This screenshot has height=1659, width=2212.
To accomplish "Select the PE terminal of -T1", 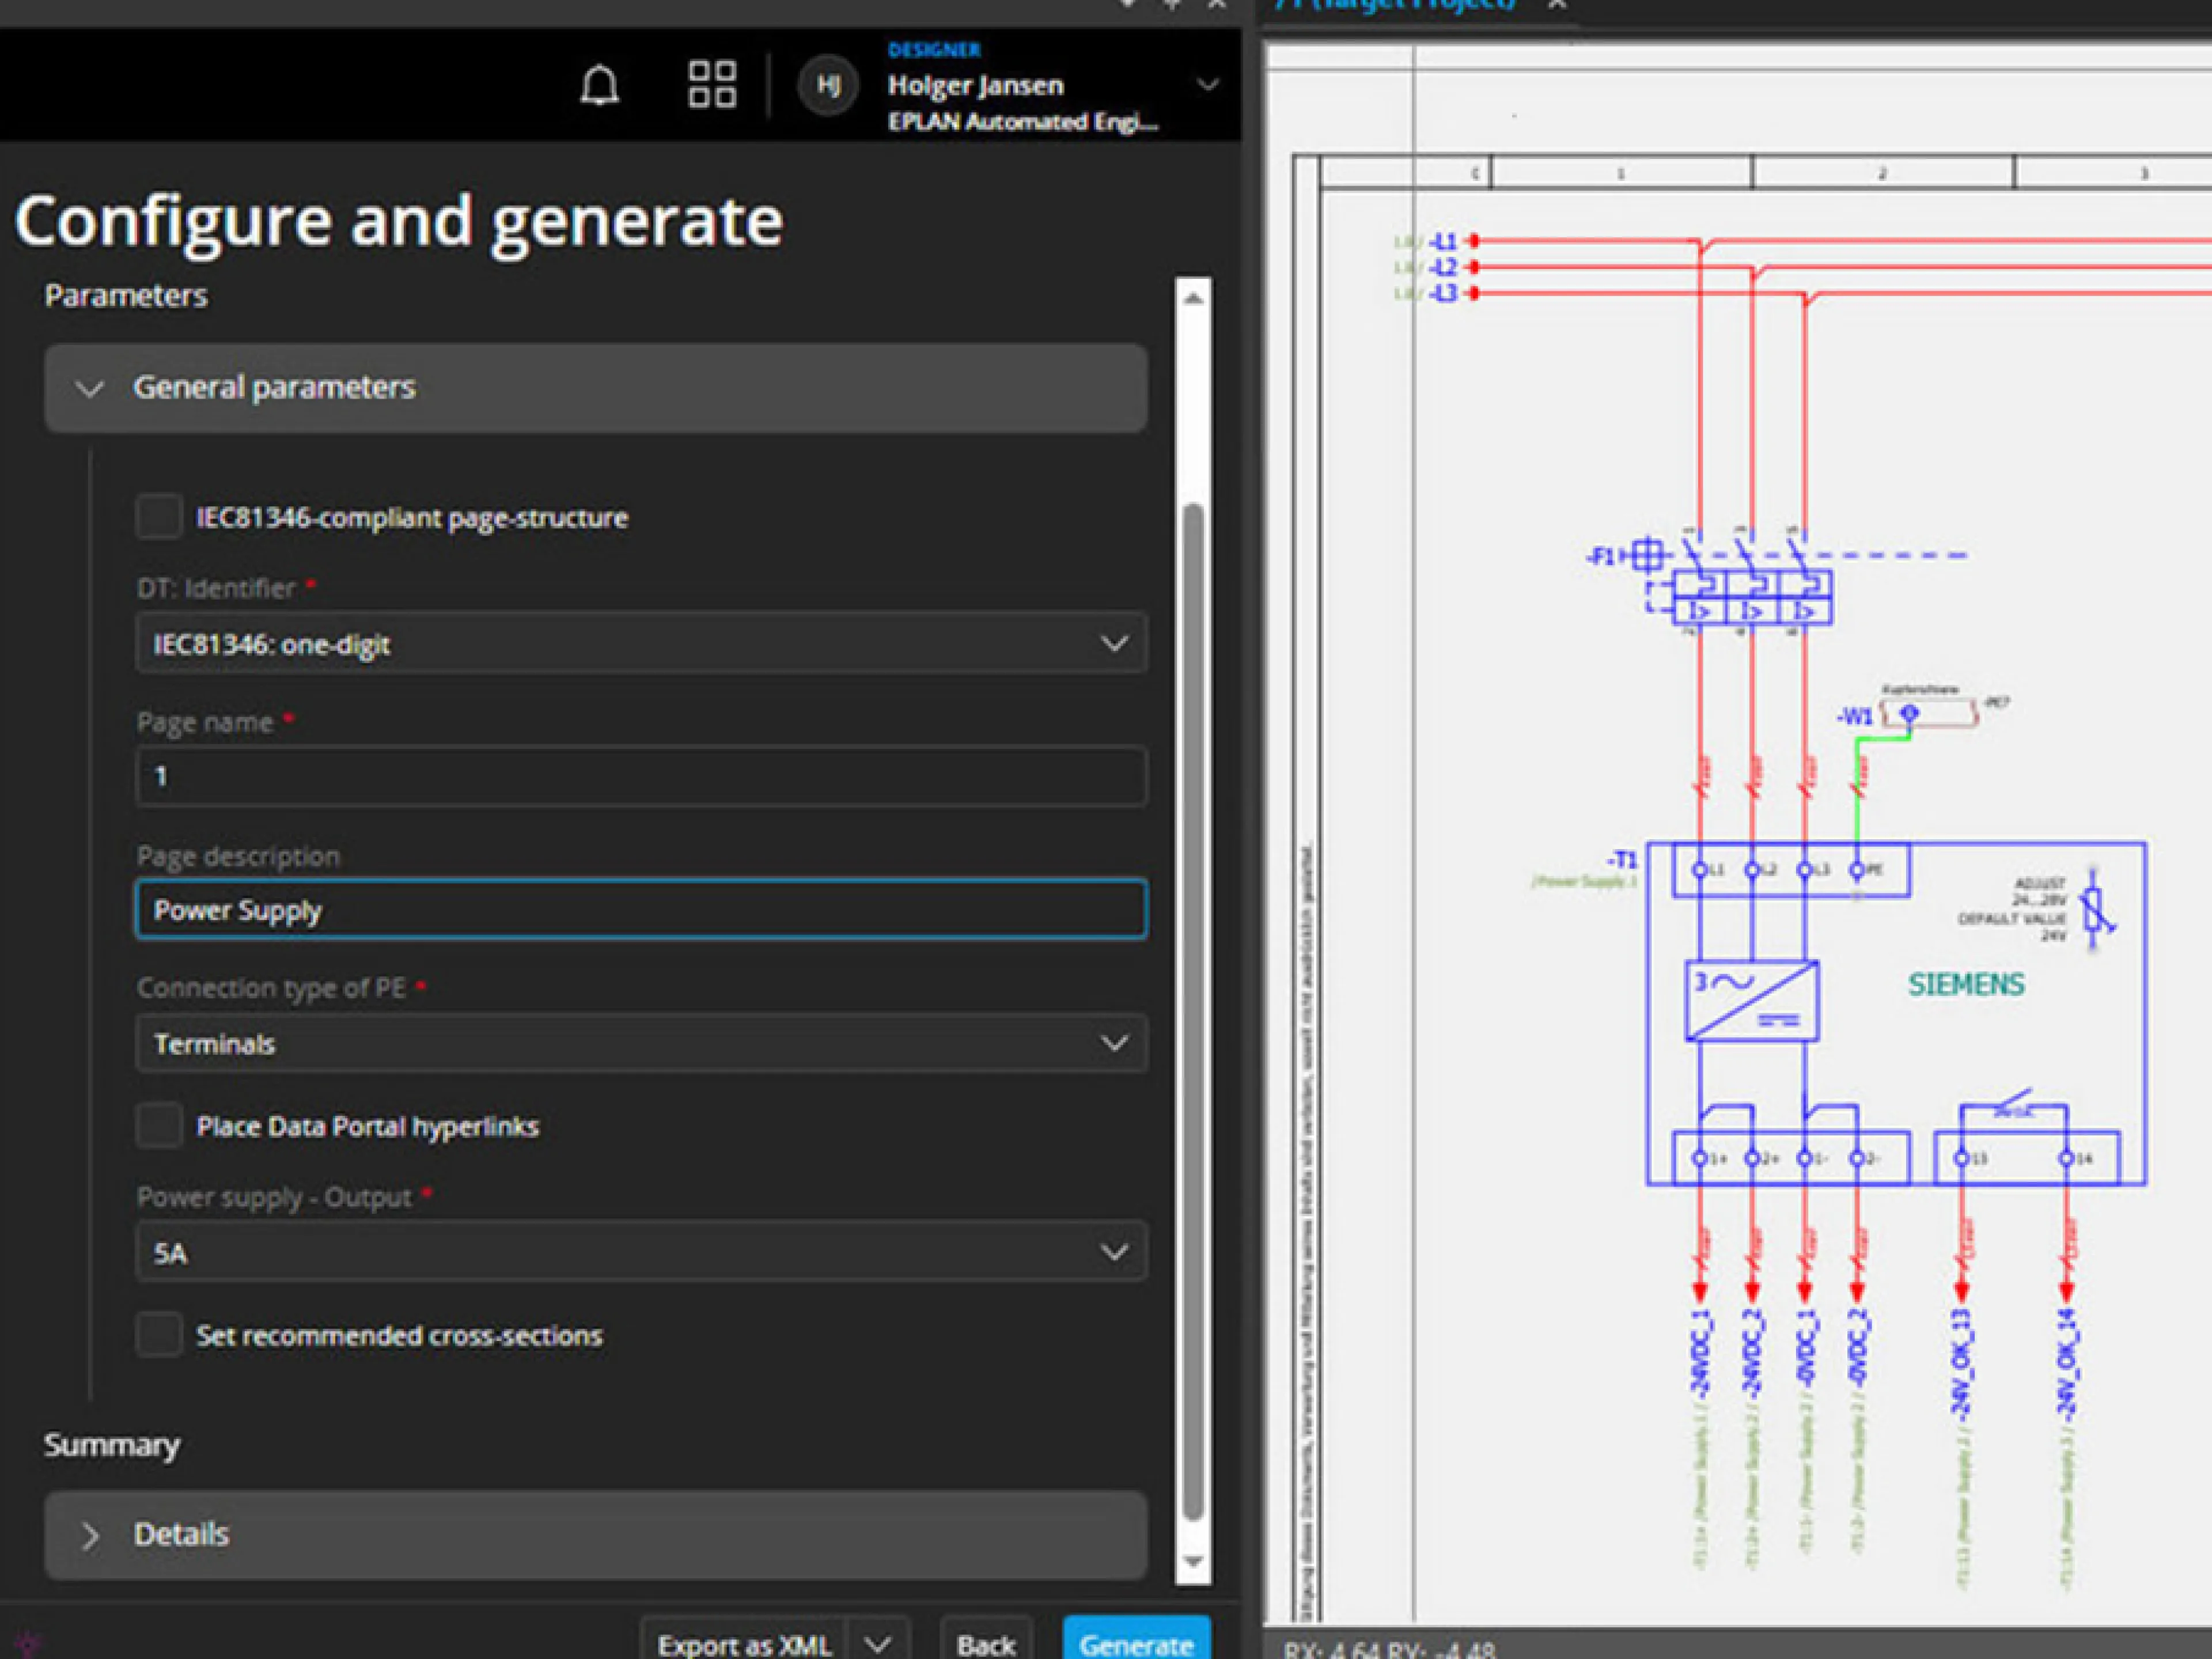I will point(1857,870).
